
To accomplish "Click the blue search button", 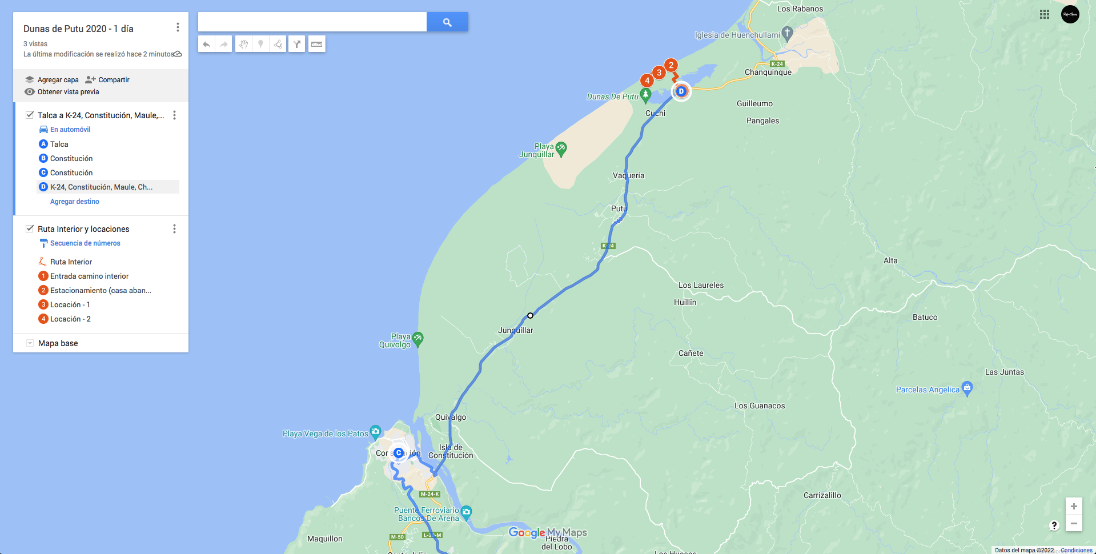I will (x=447, y=22).
